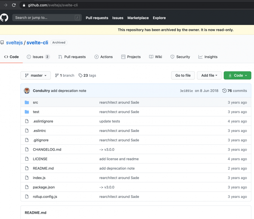Click the Go to file button
The width and height of the screenshot is (254, 219).
(183, 75)
